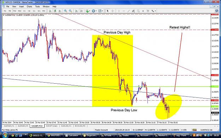221x138 pixels.
Task: Select the Crosshair tool
Action: (x=112, y=11)
